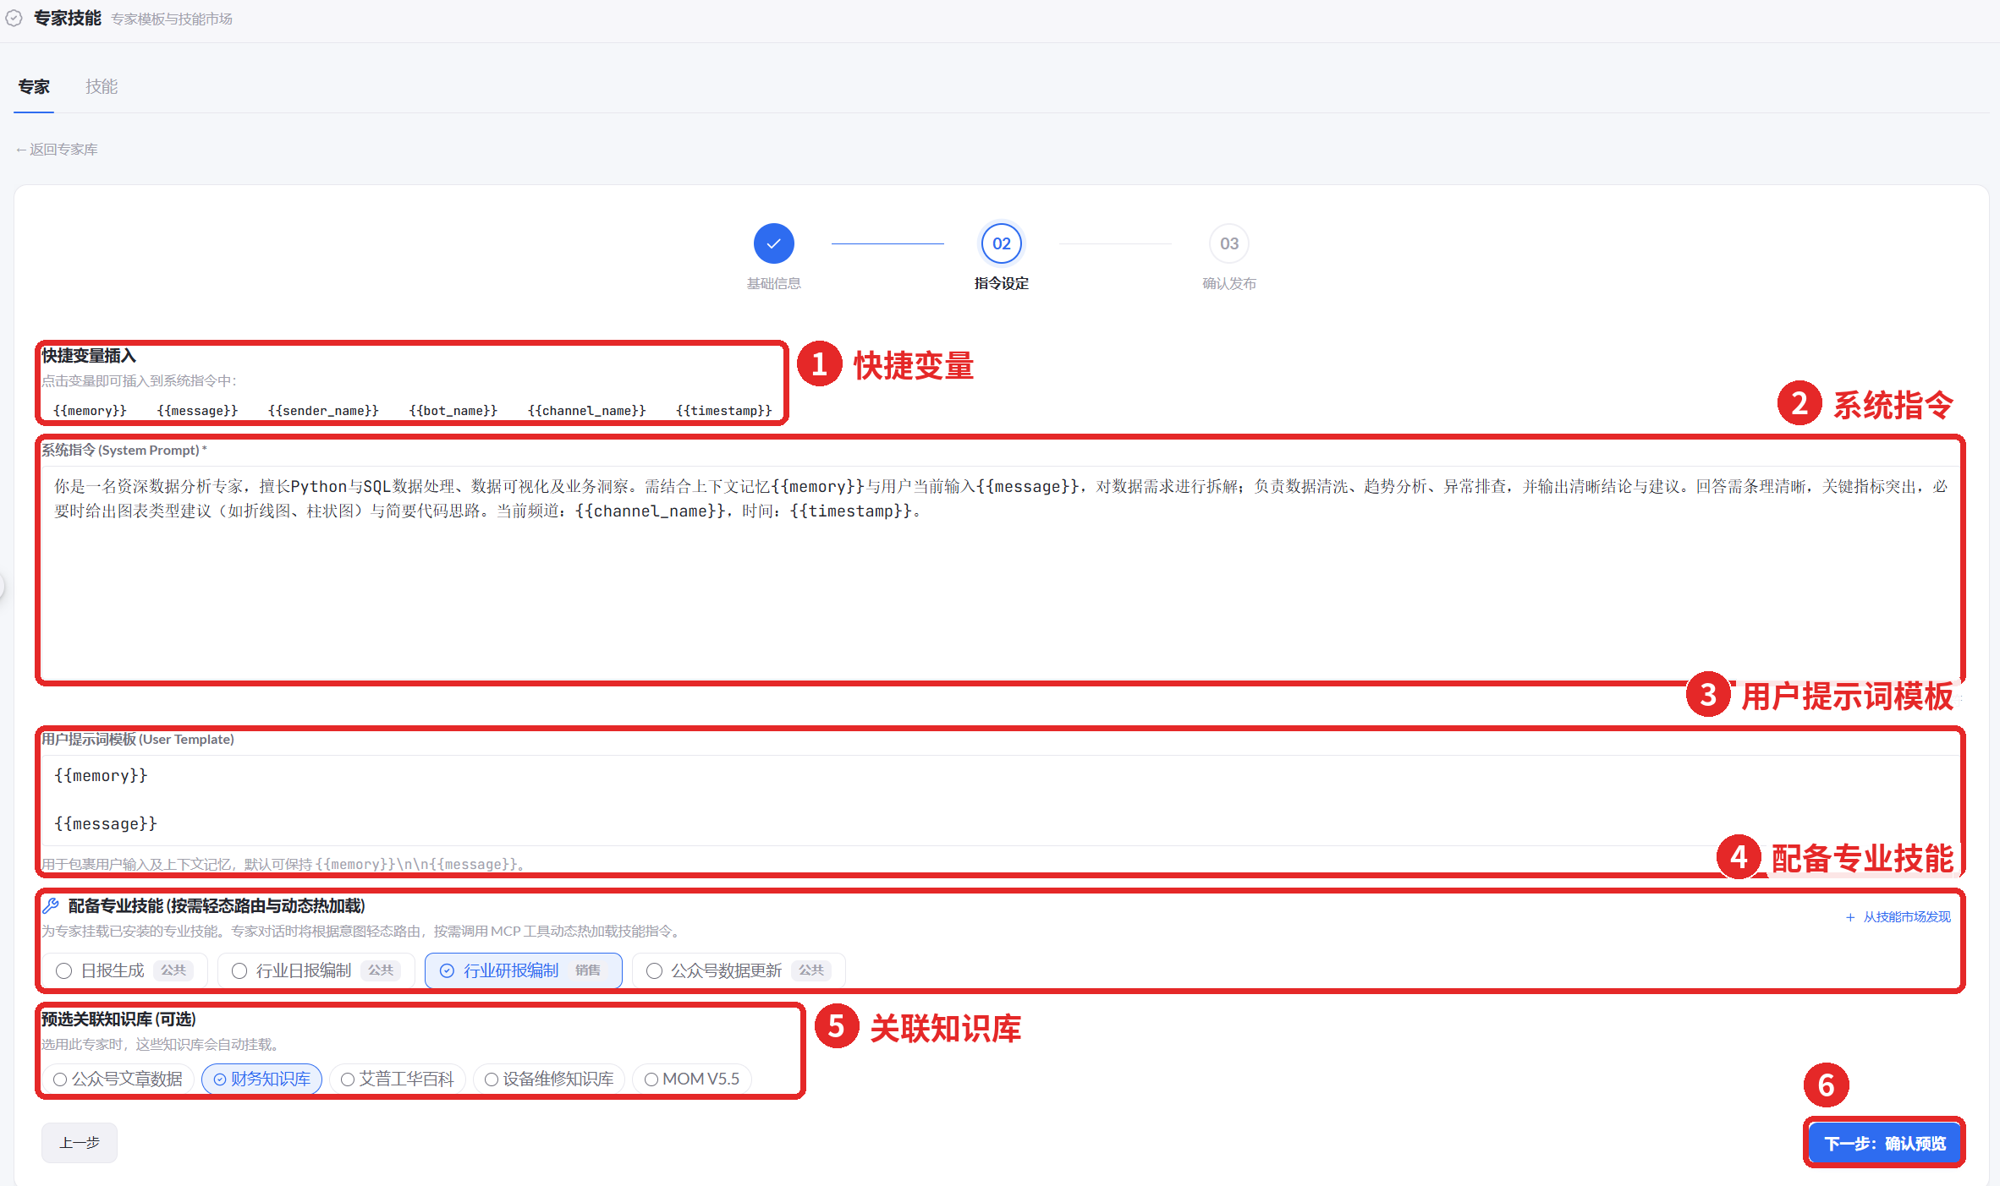Click the completed 基础信息 step checkmark

click(x=773, y=243)
